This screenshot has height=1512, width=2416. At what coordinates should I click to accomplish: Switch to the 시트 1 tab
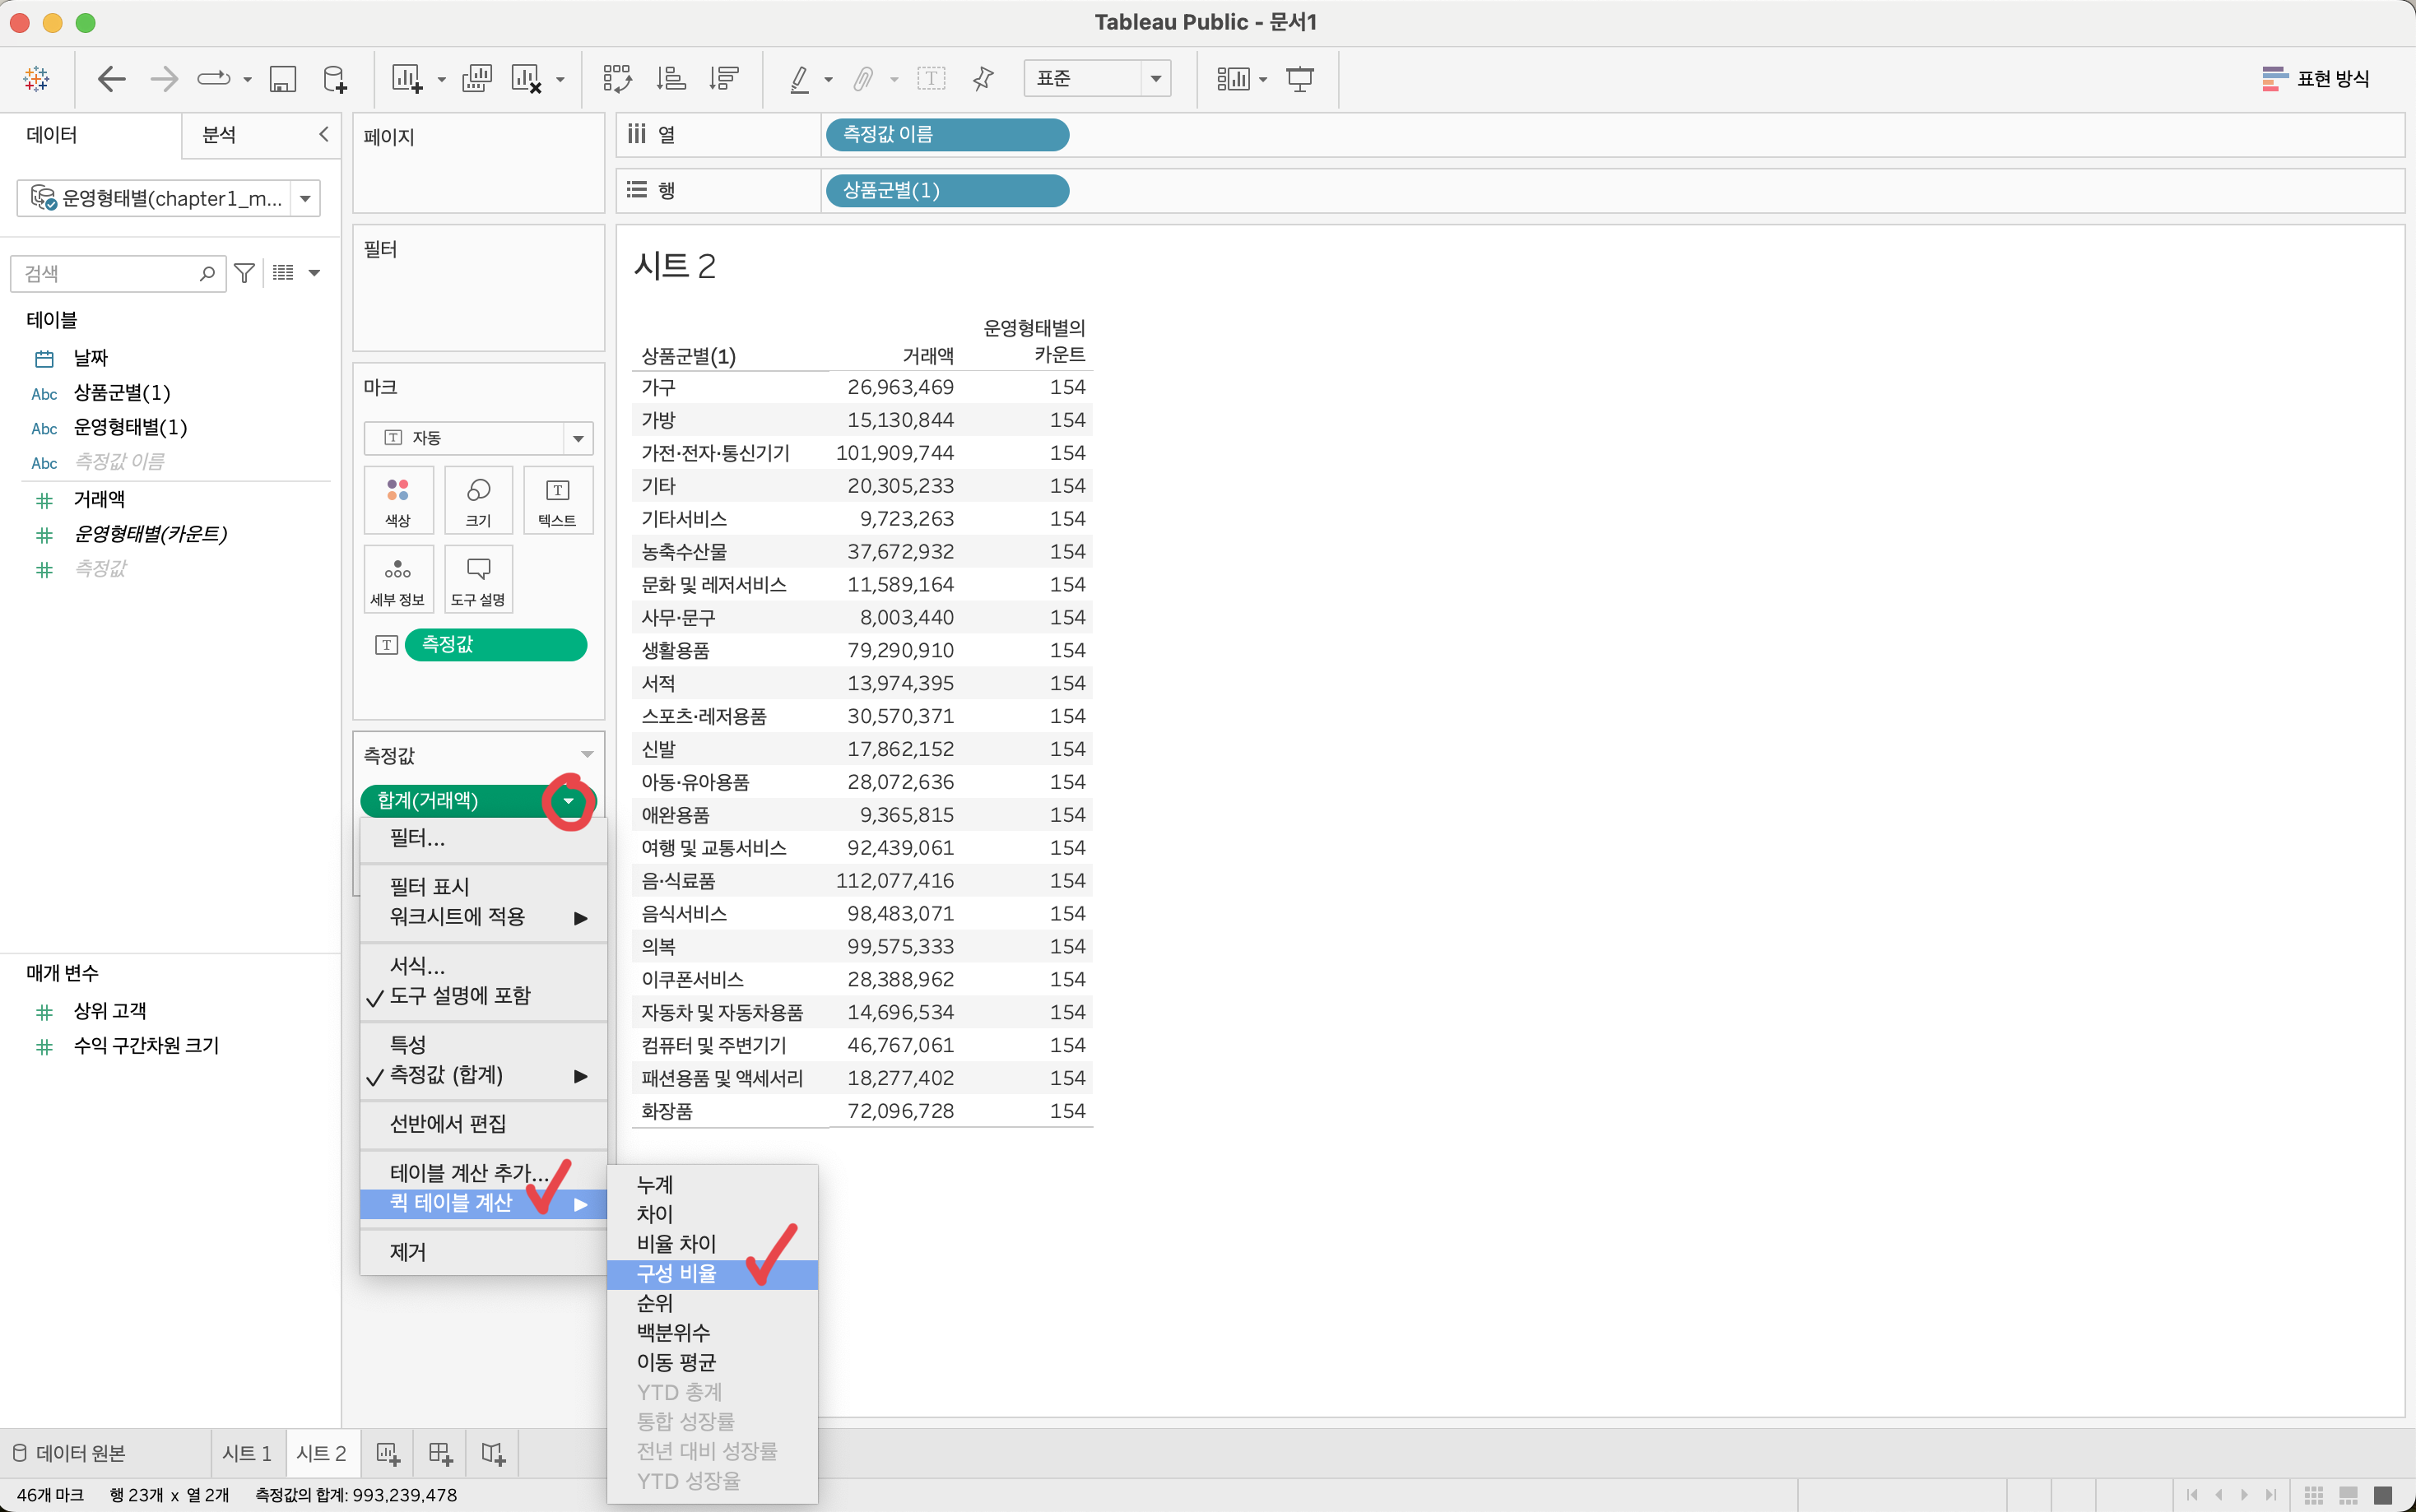pos(247,1453)
